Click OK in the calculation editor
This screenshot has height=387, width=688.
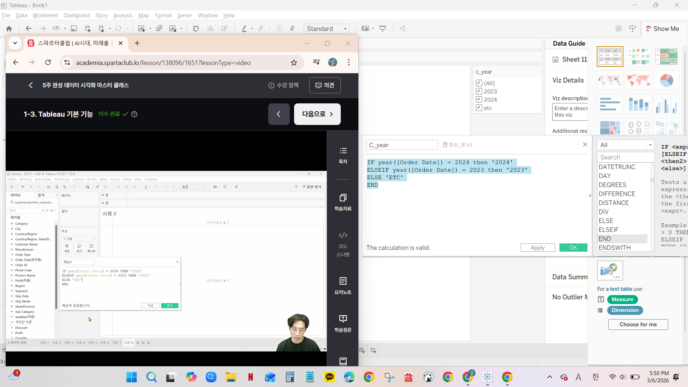(x=573, y=248)
